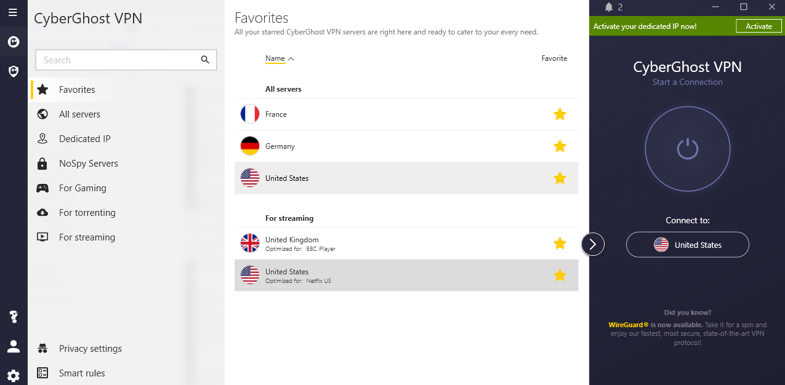785x385 pixels.
Task: Click the search magnifier icon
Action: pyautogui.click(x=205, y=60)
